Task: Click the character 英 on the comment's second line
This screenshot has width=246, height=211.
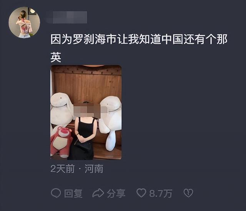Action: click(x=56, y=57)
